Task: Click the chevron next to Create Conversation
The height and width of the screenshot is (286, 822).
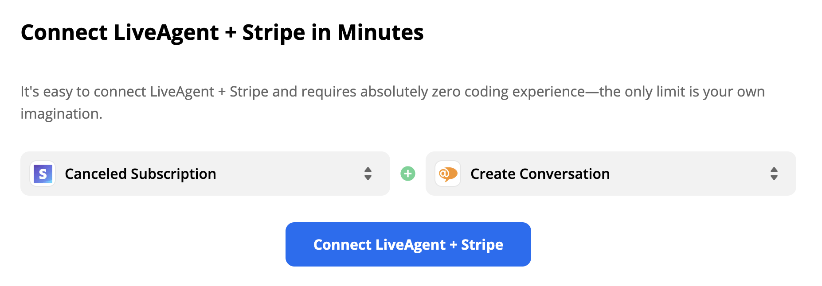Action: pos(774,174)
